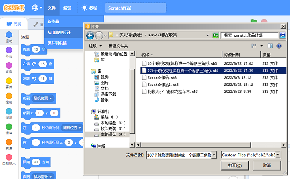Screen dimensions: 290x179
Task: Select the 外观 (Looks) block category
Action: click(x=9, y=52)
